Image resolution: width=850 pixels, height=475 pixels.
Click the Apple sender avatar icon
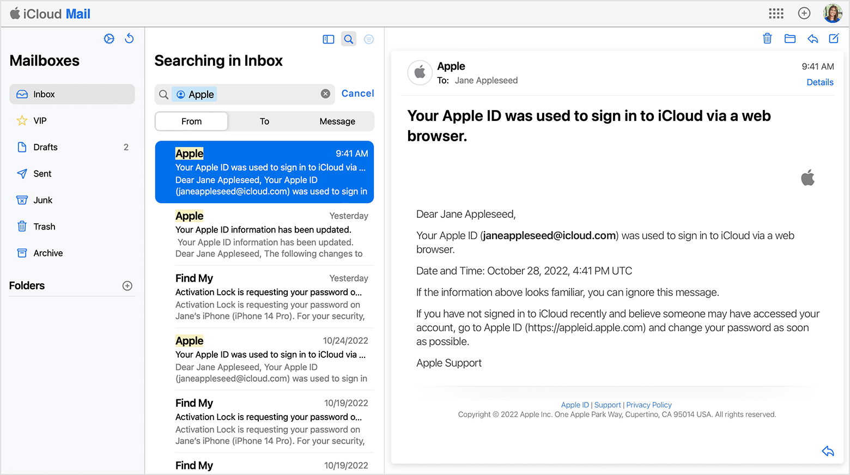coord(420,72)
